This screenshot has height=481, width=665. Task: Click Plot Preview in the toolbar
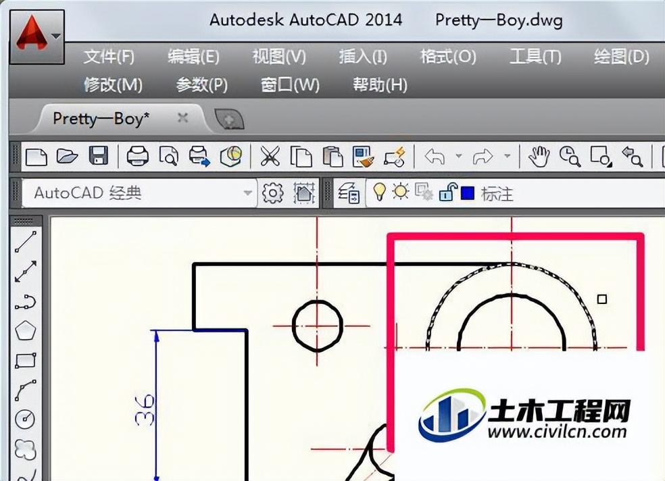coord(167,155)
